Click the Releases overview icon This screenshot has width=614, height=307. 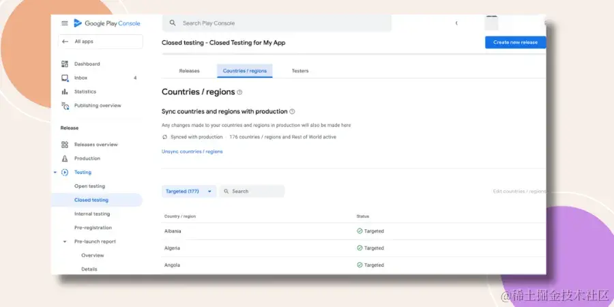[65, 145]
